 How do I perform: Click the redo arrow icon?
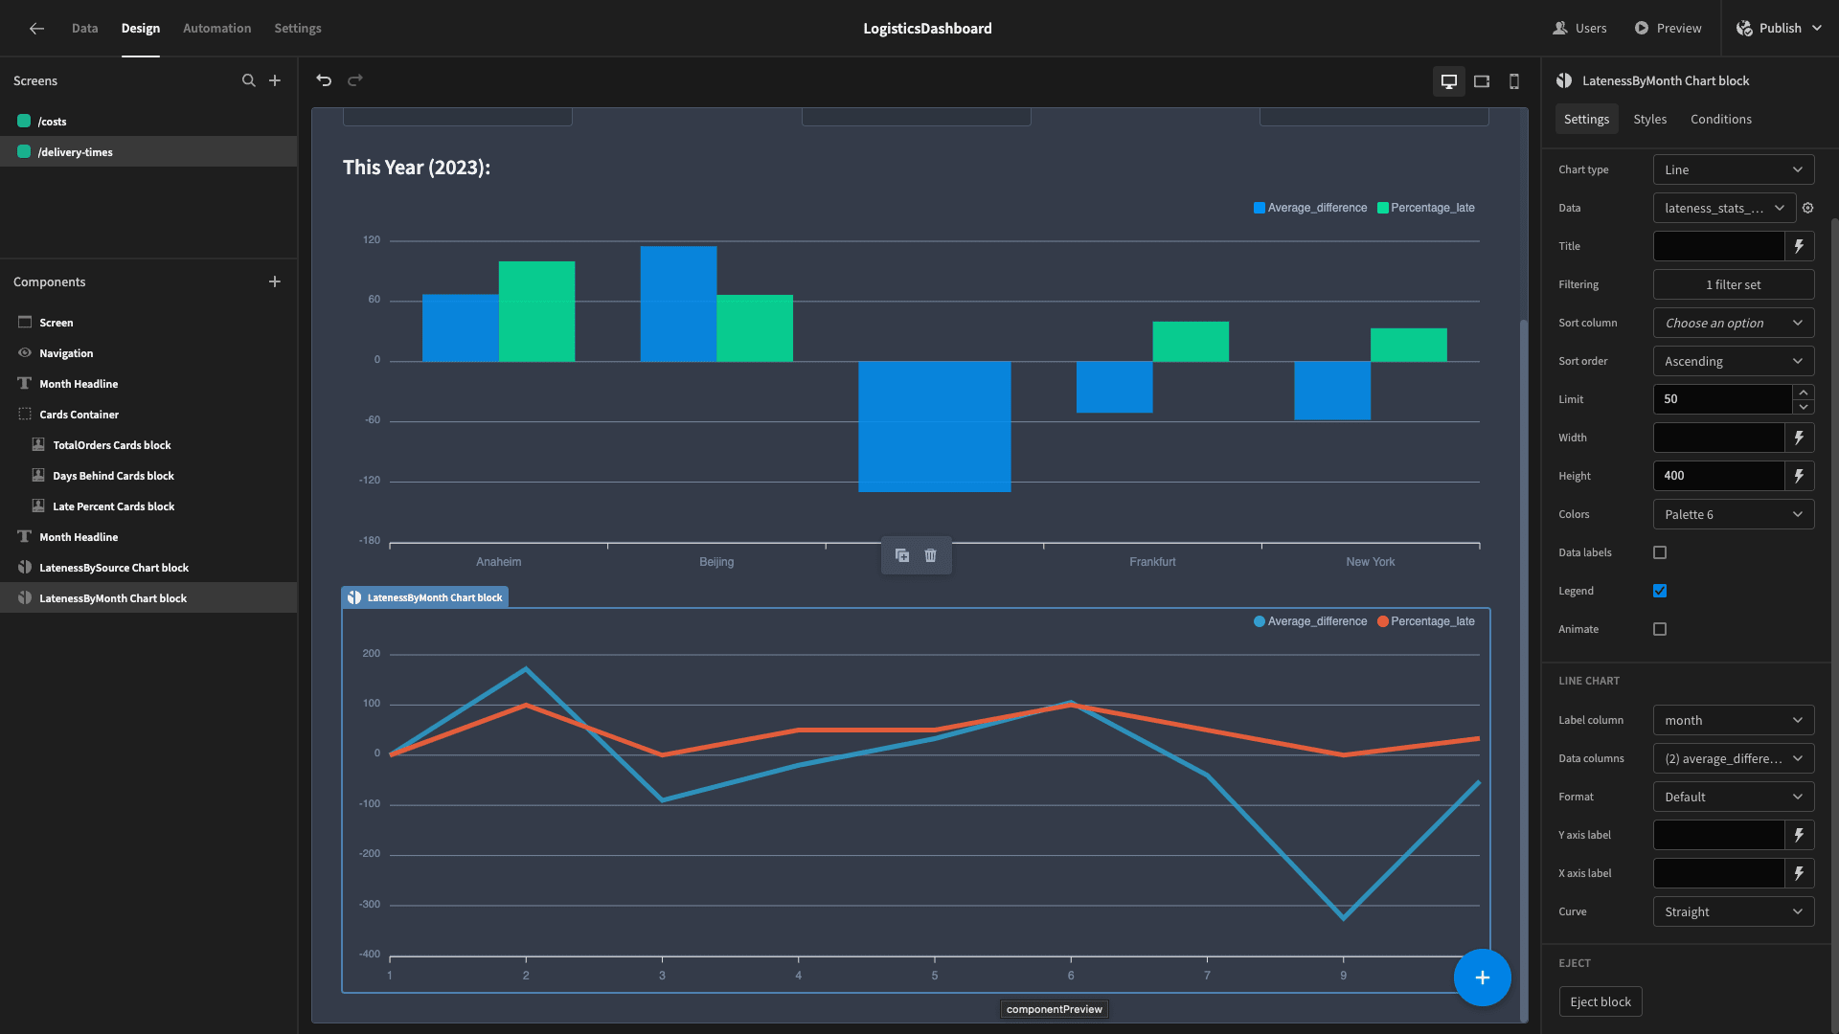(x=355, y=80)
